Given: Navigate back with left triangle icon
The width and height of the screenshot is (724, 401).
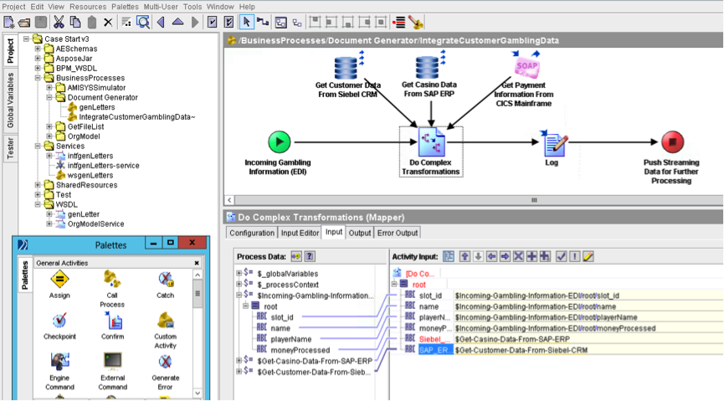Looking at the screenshot, I should [x=161, y=22].
